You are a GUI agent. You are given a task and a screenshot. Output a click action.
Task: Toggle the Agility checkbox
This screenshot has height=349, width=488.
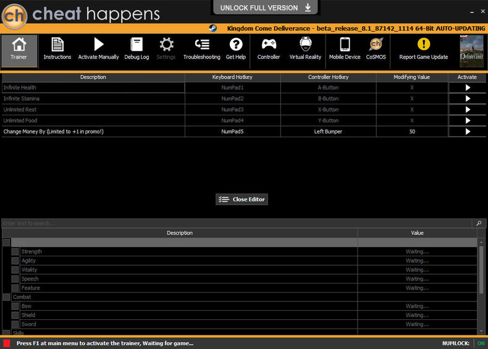15,261
